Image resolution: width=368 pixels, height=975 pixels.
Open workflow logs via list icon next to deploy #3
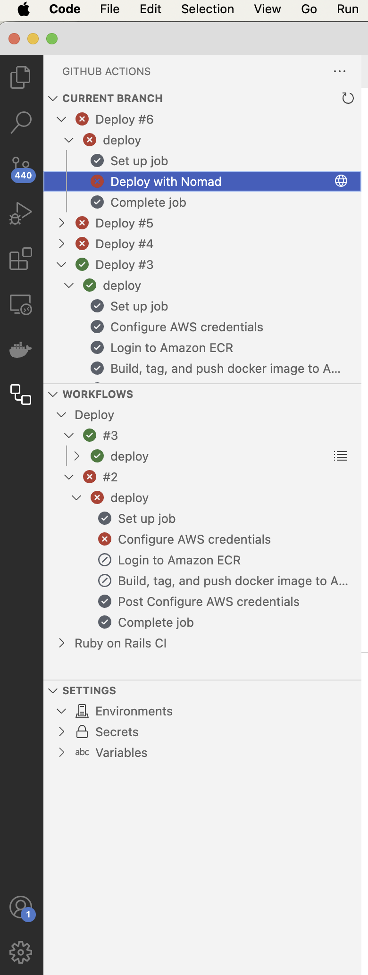(341, 456)
